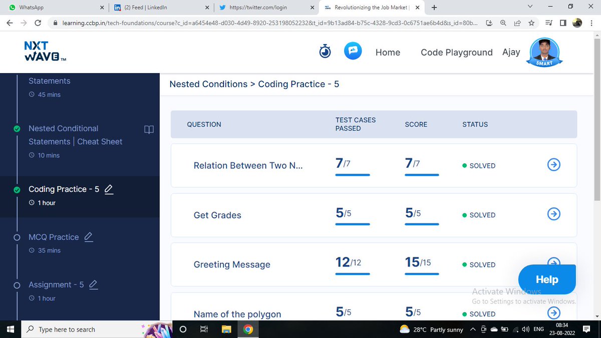
Task: Open Code Playground link
Action: [457, 52]
